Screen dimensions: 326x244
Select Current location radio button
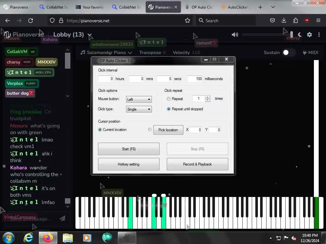click(100, 130)
